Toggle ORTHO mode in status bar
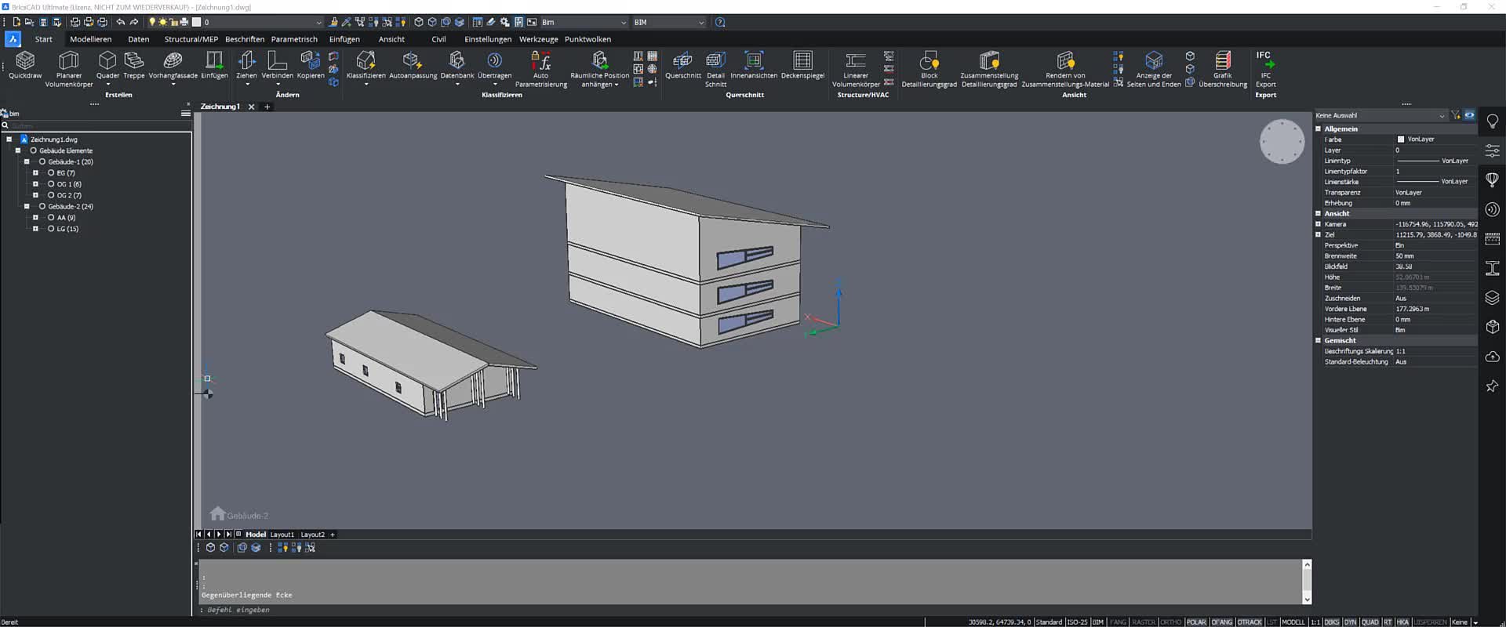The width and height of the screenshot is (1506, 627). 1170,622
